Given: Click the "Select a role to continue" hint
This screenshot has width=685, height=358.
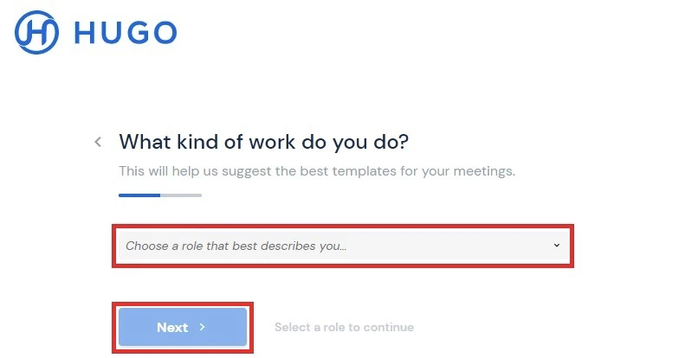Looking at the screenshot, I should tap(344, 328).
